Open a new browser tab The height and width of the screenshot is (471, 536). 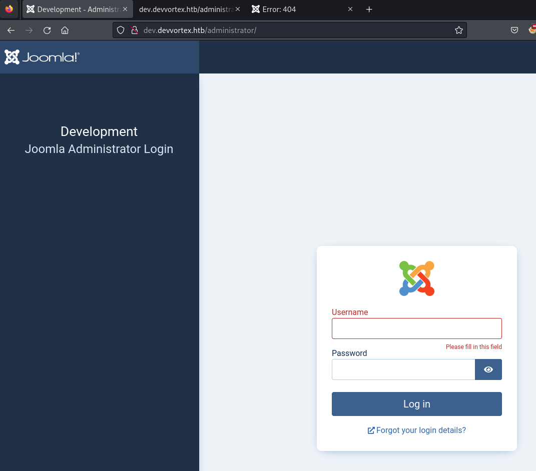(x=369, y=9)
